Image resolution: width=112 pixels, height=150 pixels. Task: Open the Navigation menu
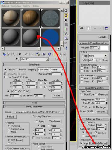[16, 6]
